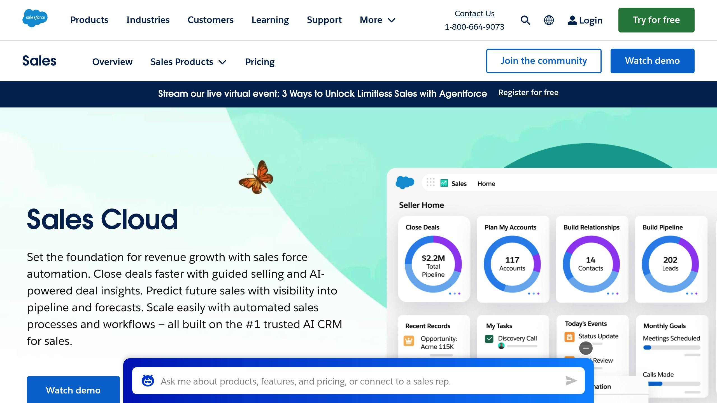Open the search magnifier icon
Viewport: 717px width, 403px height.
tap(525, 20)
